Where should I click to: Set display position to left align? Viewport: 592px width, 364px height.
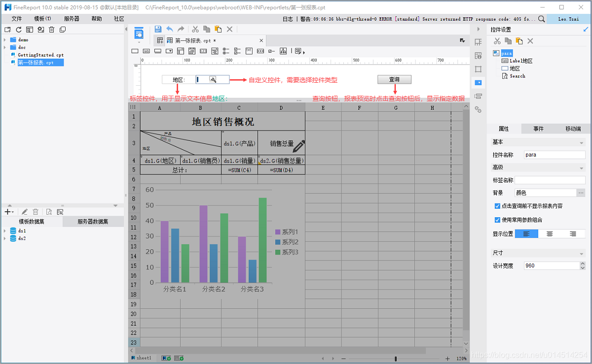tap(526, 234)
